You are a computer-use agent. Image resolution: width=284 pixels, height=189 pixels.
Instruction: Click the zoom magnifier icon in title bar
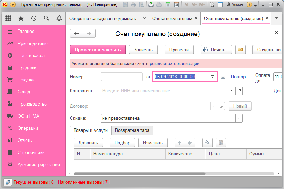click(212, 4)
